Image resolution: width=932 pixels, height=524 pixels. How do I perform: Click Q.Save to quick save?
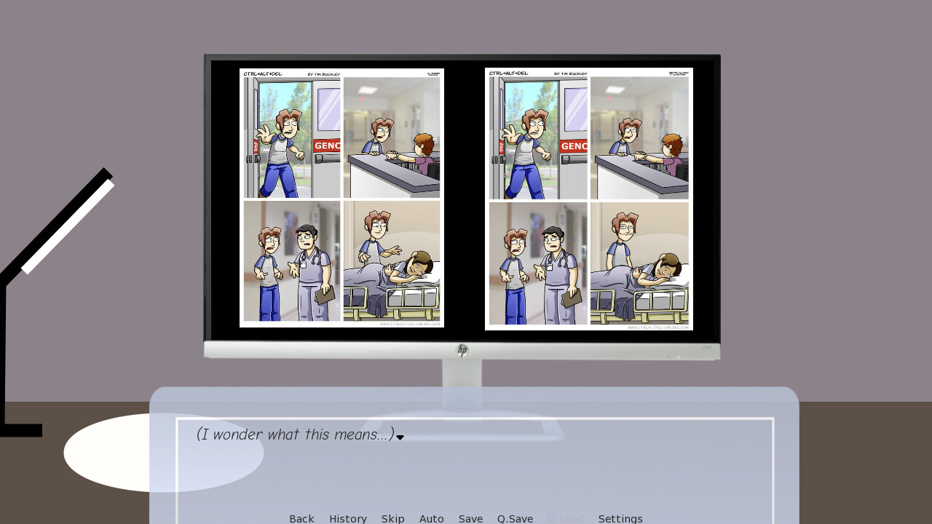coord(515,518)
